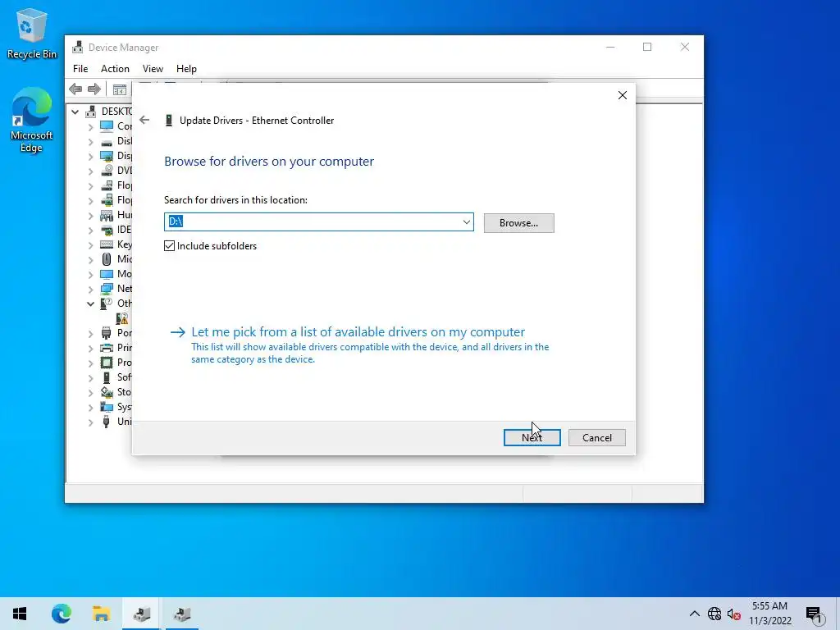Select the Computer category icon
This screenshot has width=840, height=630.
coord(107,126)
